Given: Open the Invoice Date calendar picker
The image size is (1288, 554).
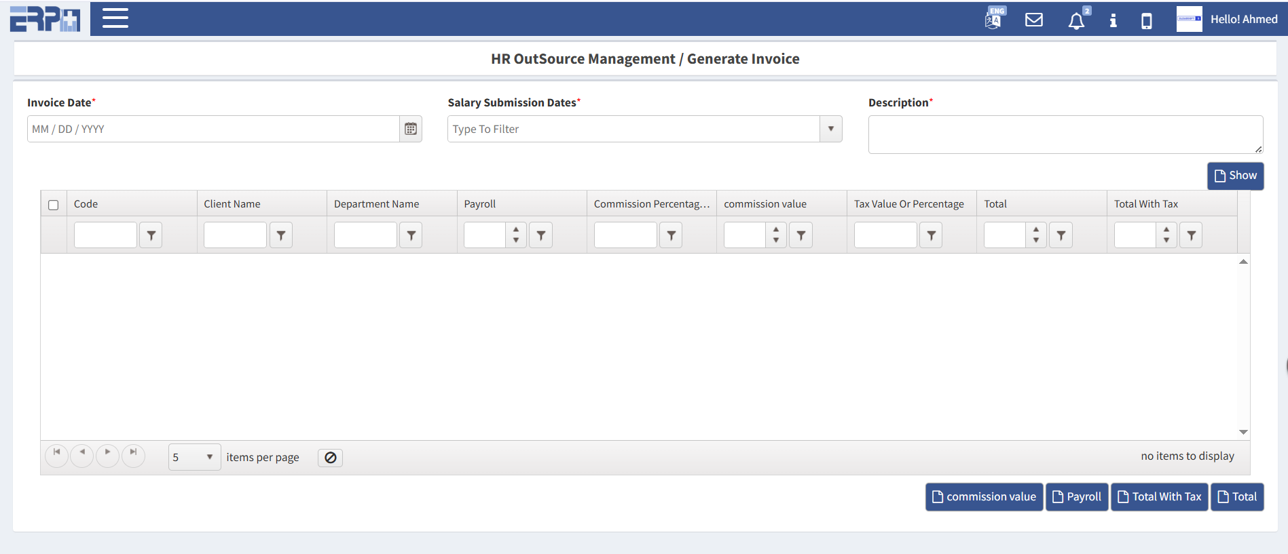Looking at the screenshot, I should click(x=411, y=129).
